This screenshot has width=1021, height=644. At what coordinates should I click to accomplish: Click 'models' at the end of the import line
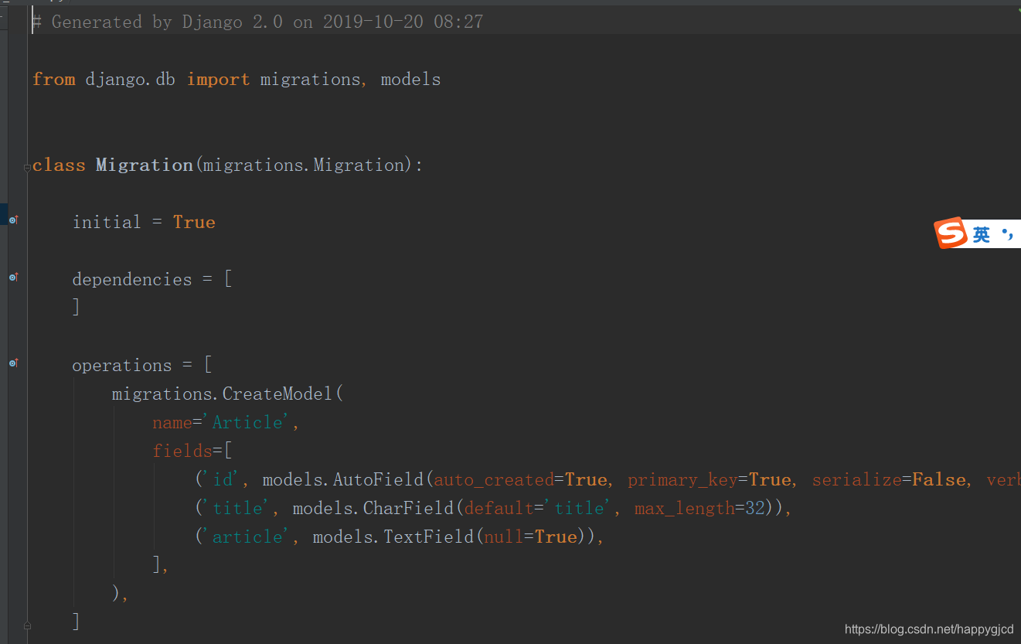410,80
